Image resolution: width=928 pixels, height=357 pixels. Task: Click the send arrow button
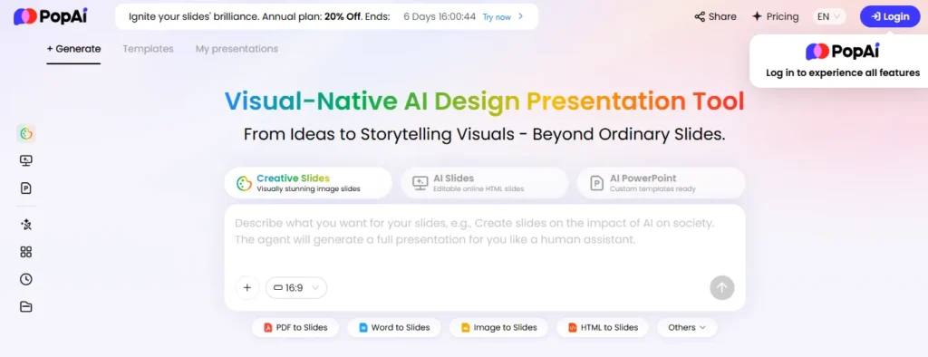[722, 288]
